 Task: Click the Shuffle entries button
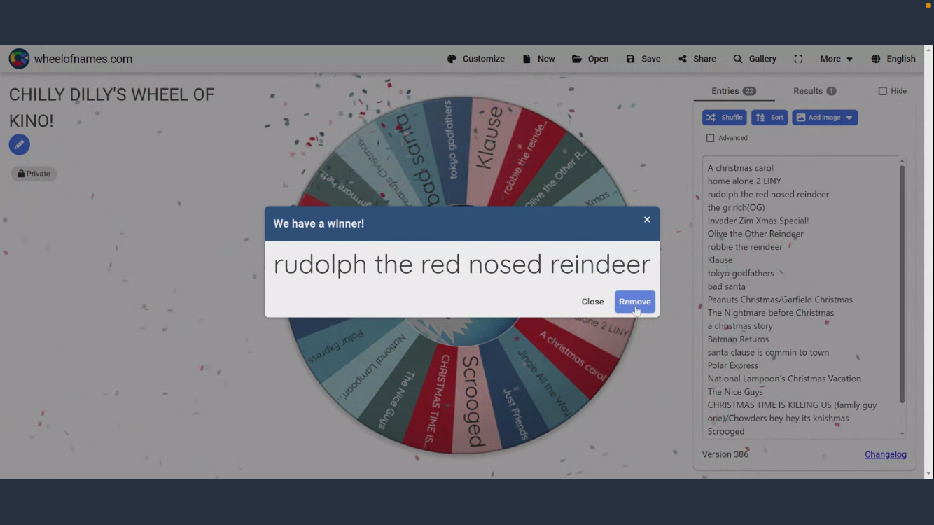(725, 118)
